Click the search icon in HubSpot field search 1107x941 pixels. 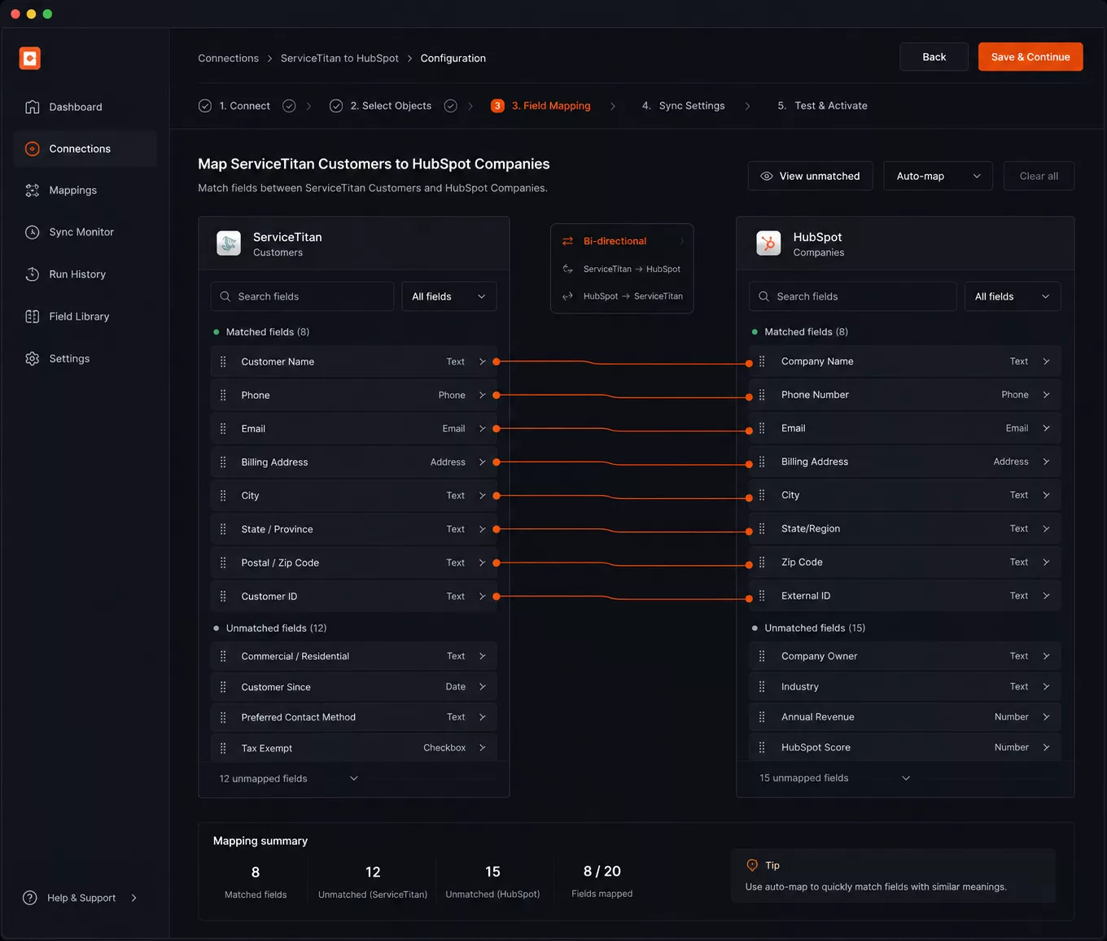(x=764, y=296)
